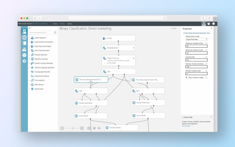Screen dimensions: 235x147
Task: Click the canvas zoom slider handle
Action: click(73, 128)
